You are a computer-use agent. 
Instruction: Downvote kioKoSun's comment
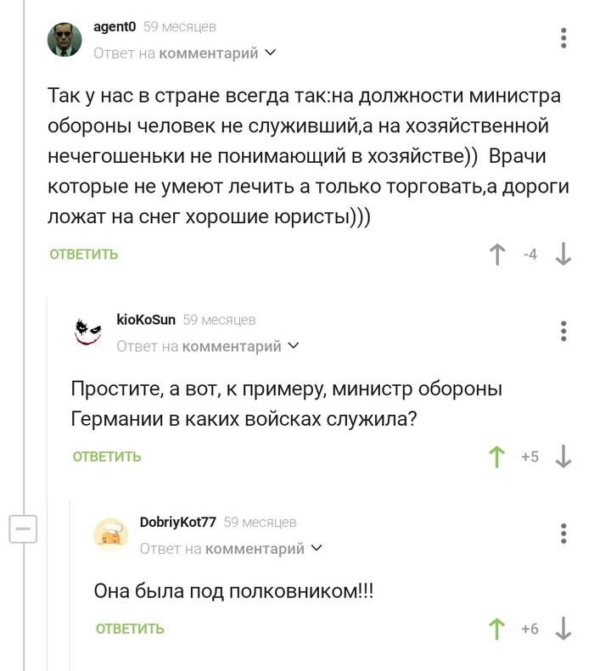pos(563,457)
